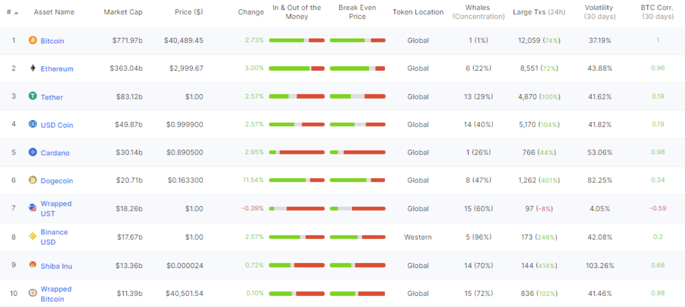This screenshot has width=685, height=307.
Task: Open the Tether asset link
Action: coord(52,97)
